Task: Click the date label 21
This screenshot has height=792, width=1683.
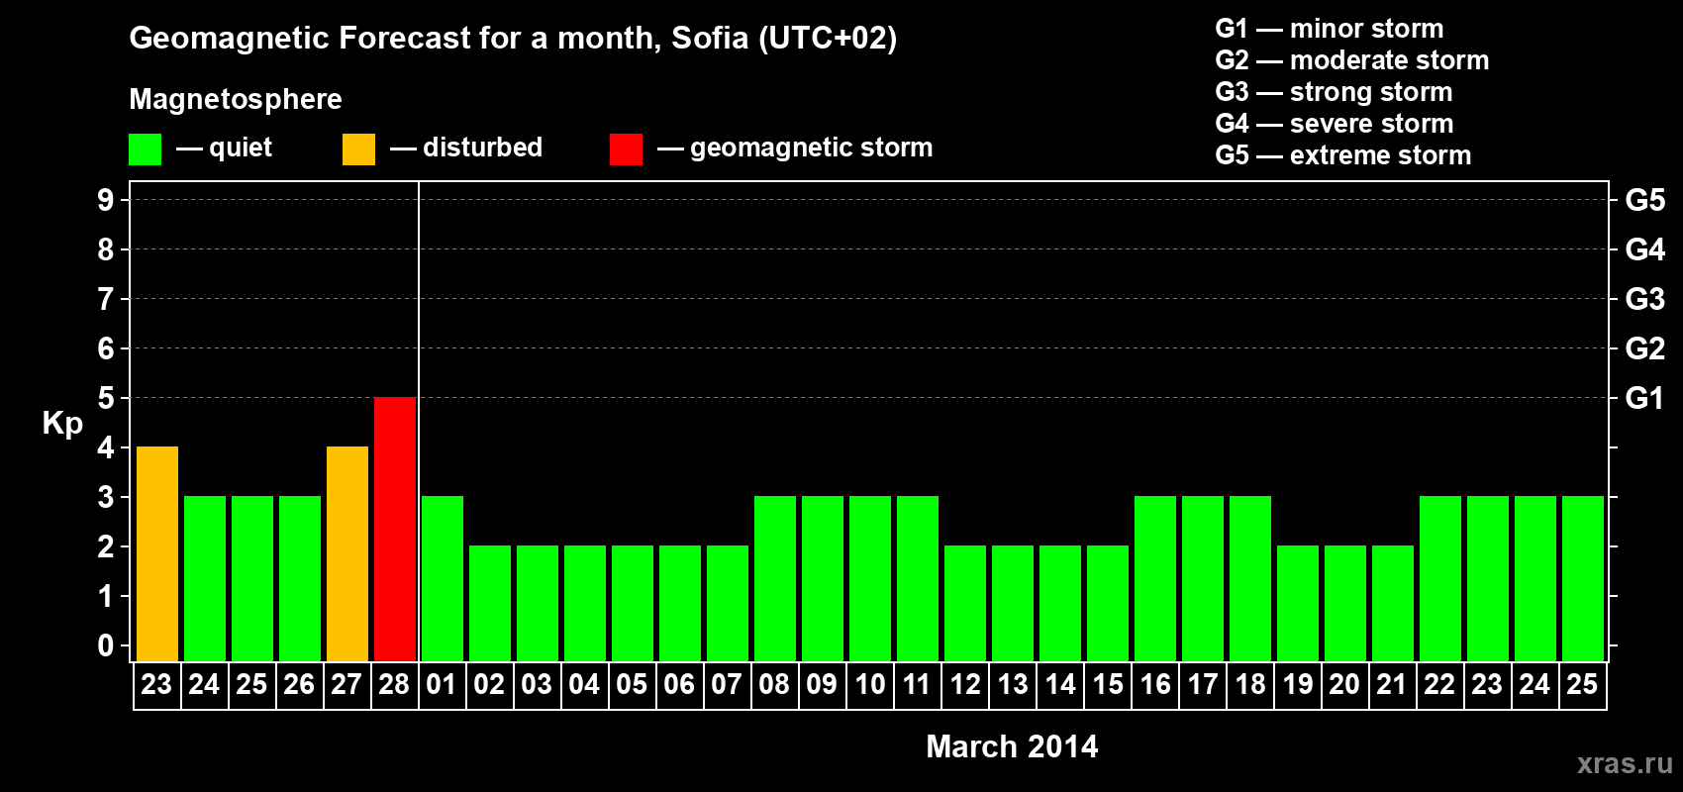Action: coord(1392,685)
